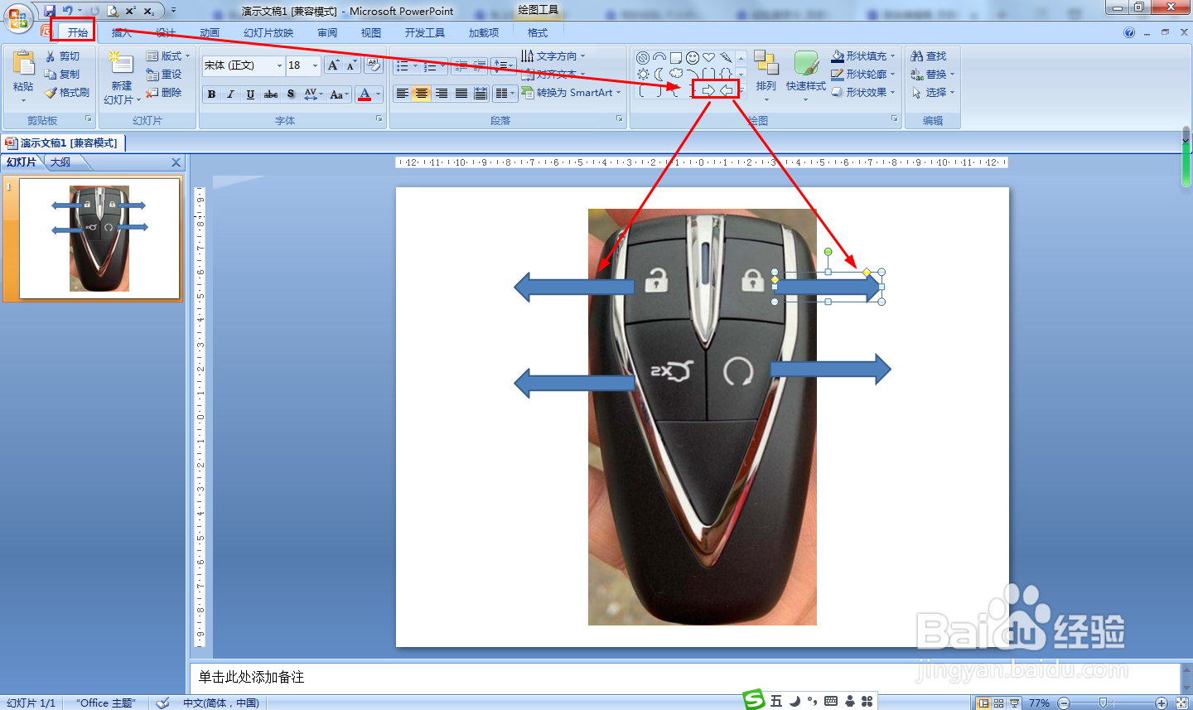Screen dimensions: 1193x710
Task: Switch to the 大纲 outline tab
Action: (x=60, y=162)
